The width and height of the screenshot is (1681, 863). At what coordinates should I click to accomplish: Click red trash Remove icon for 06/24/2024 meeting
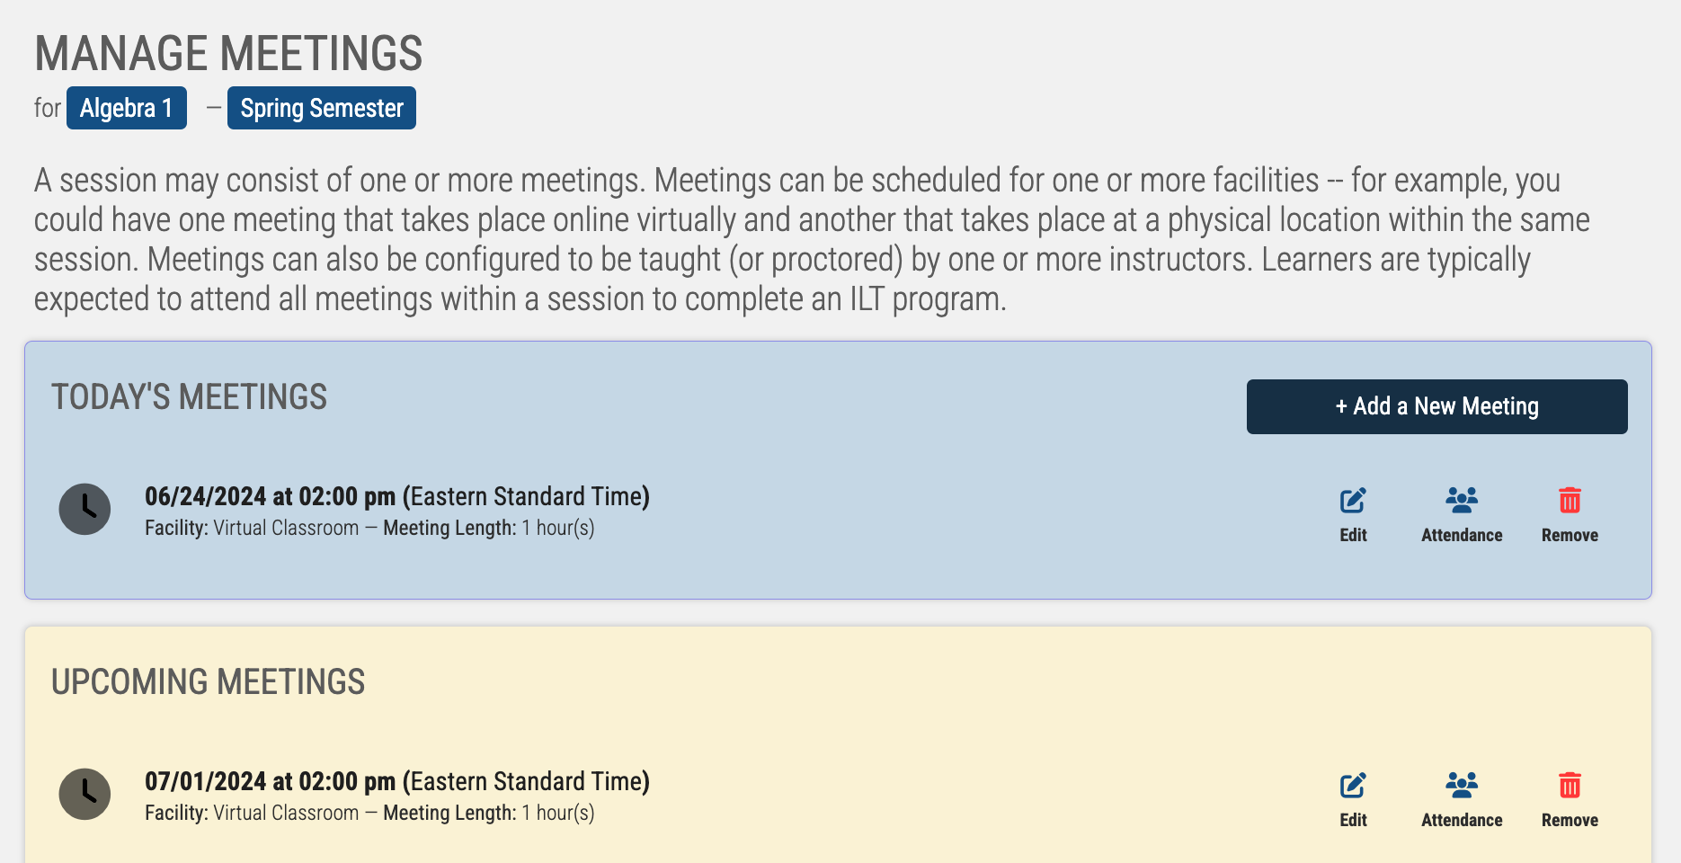[1570, 500]
